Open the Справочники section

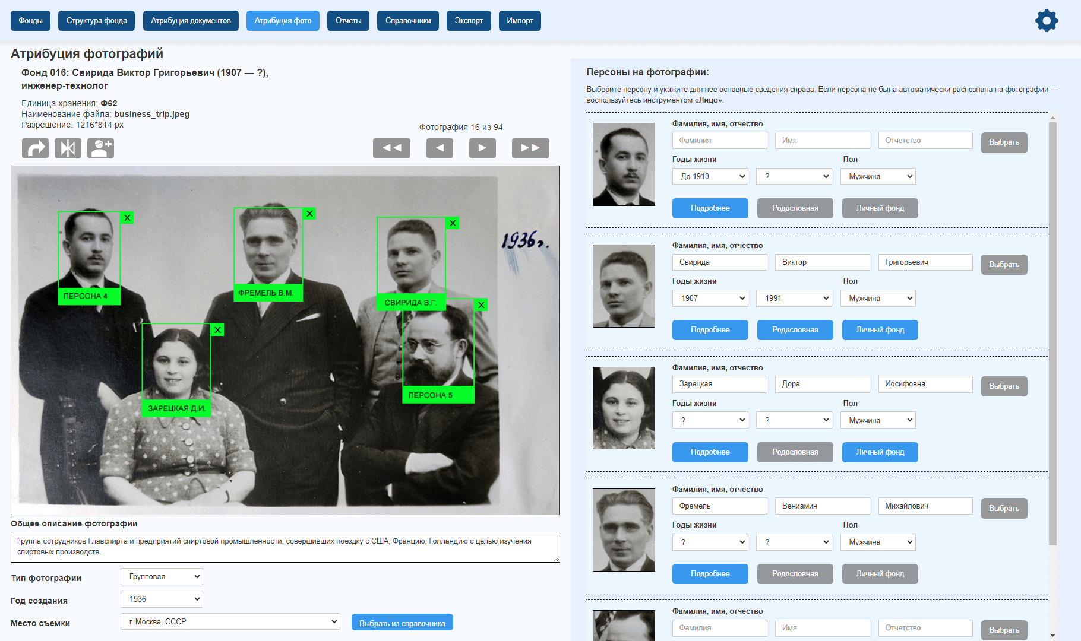(x=408, y=21)
